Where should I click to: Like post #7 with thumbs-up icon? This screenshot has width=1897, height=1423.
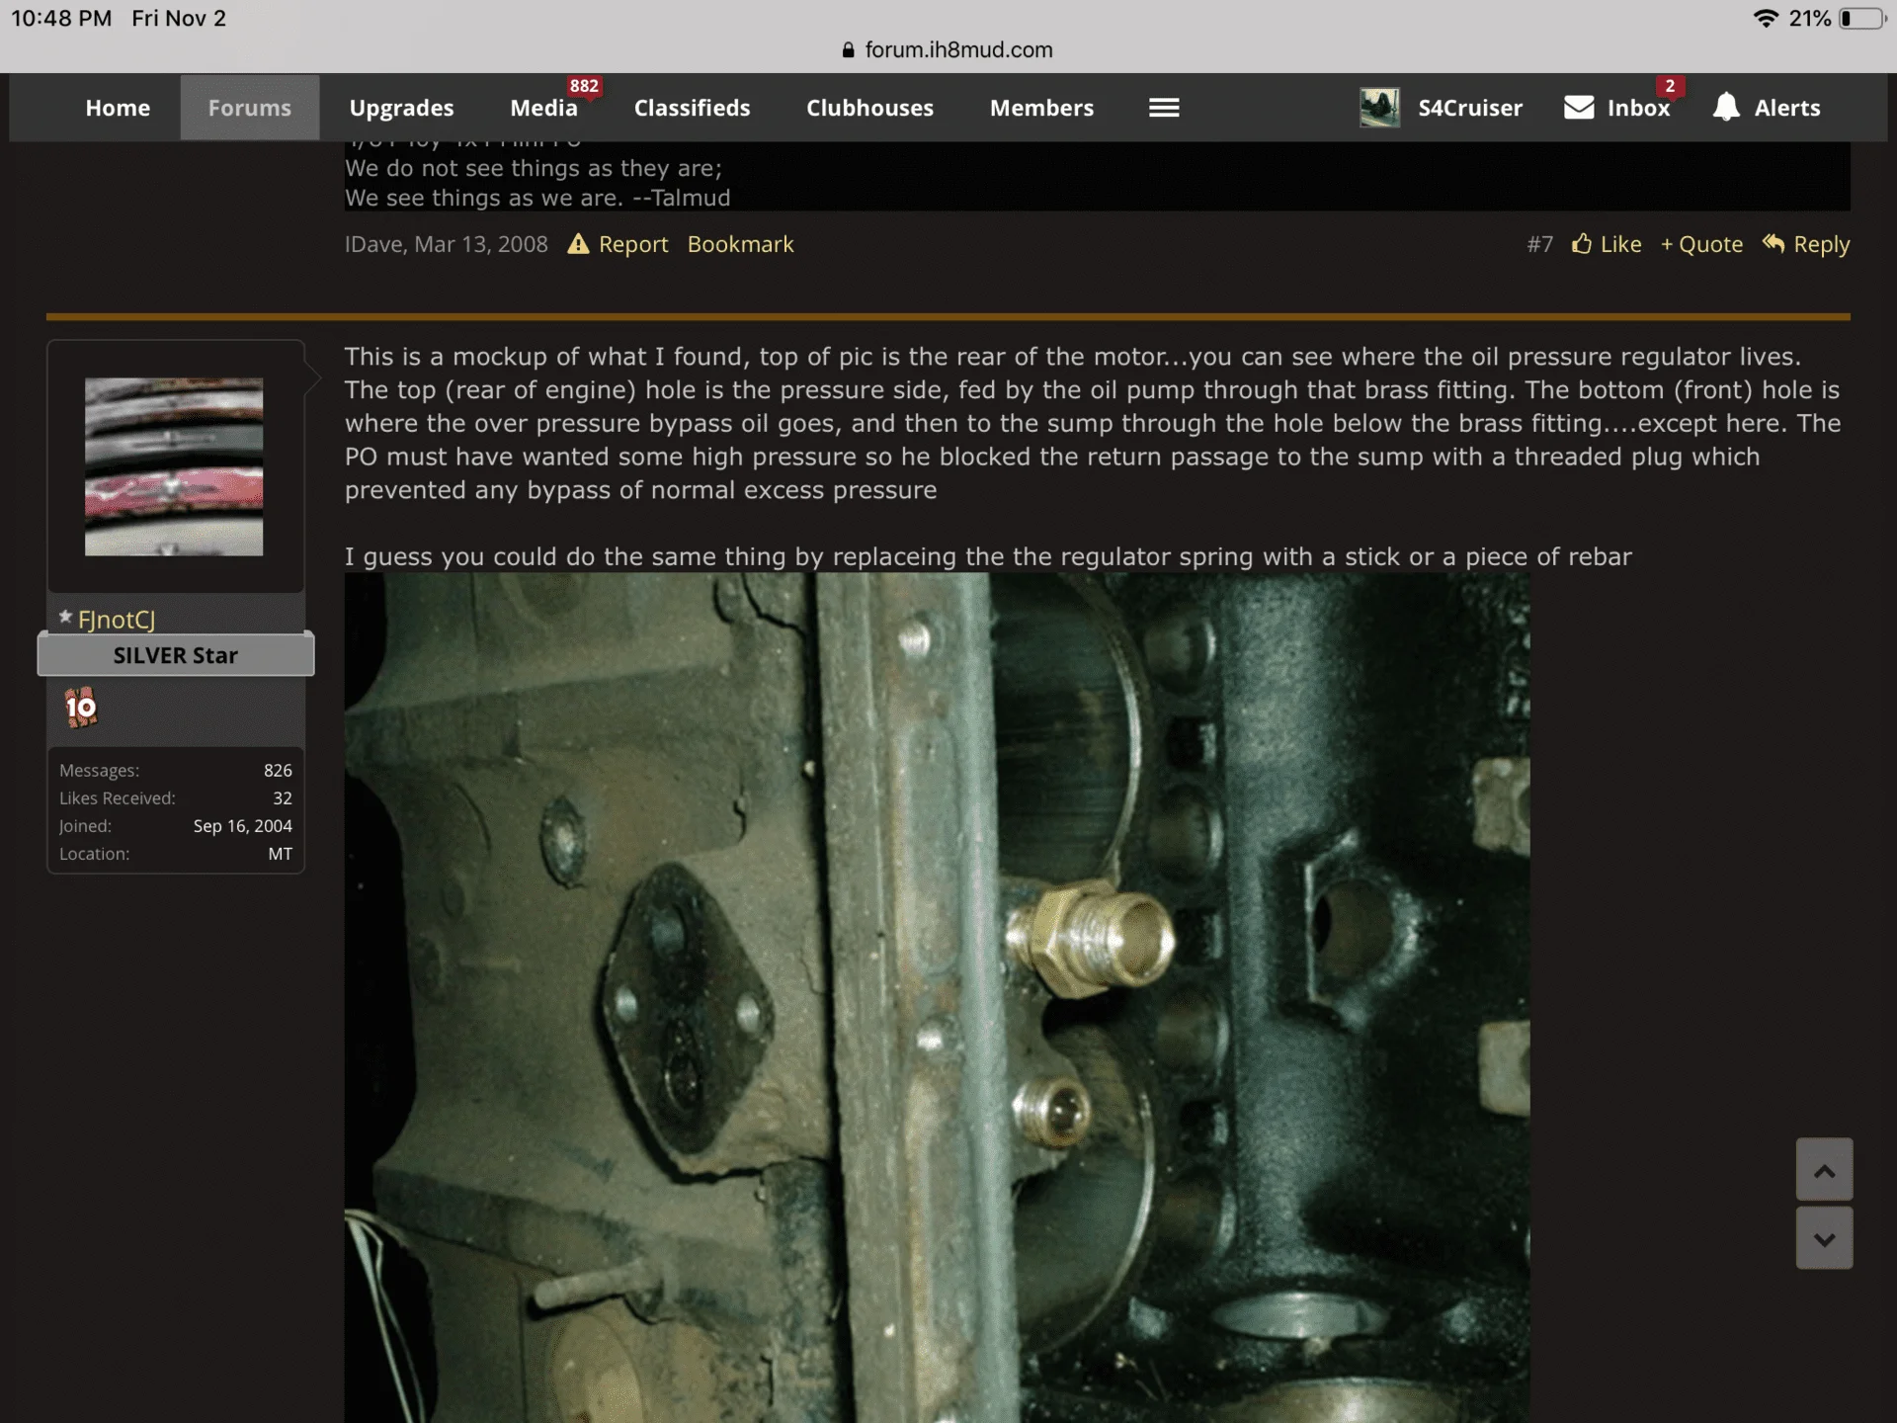pyautogui.click(x=1582, y=244)
